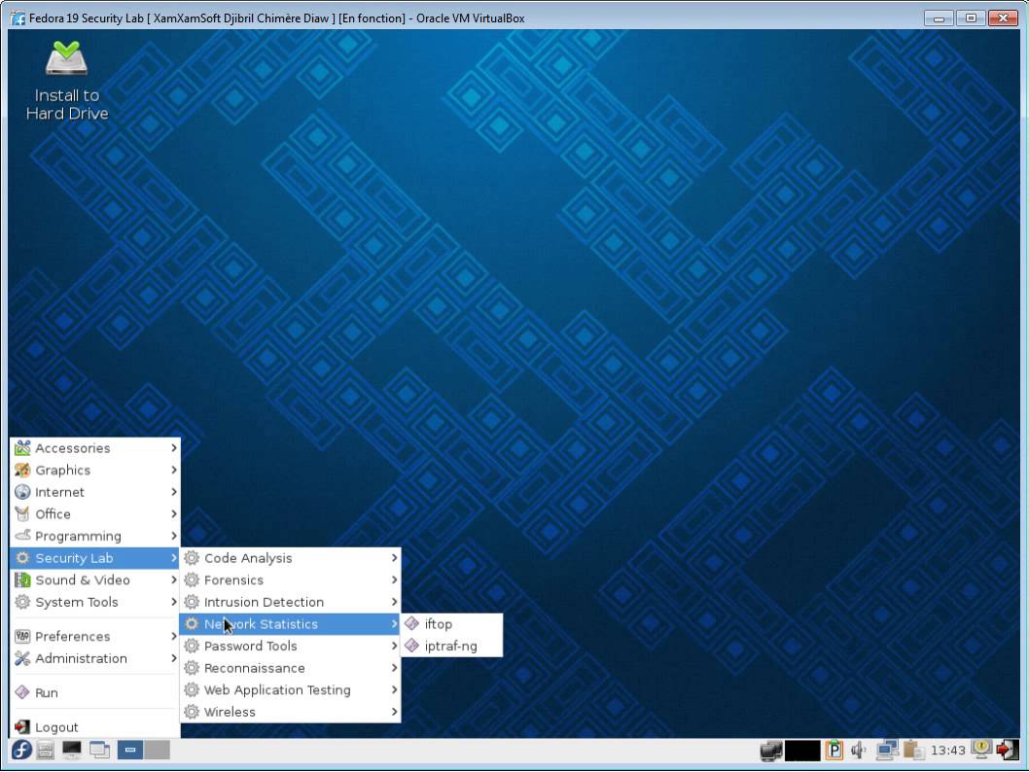Expand the Graphics submenu arrow
Image resolution: width=1029 pixels, height=772 pixels.
coord(174,470)
